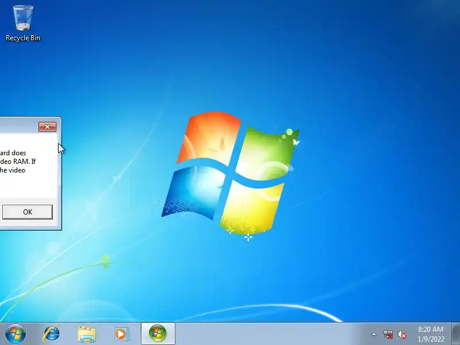The height and width of the screenshot is (345, 460).
Task: Open the clock showing 8:20 AM
Action: (x=431, y=334)
